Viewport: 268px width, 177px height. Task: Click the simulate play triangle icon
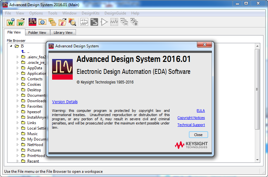coord(104,22)
